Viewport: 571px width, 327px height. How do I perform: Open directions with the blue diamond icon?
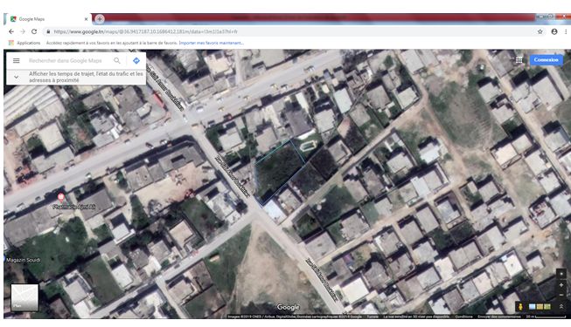pos(136,61)
